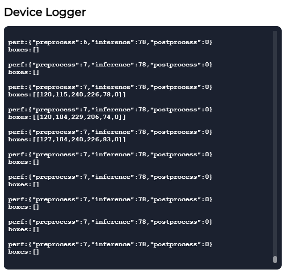Click the perf line with preprocess value 6

click(x=110, y=42)
